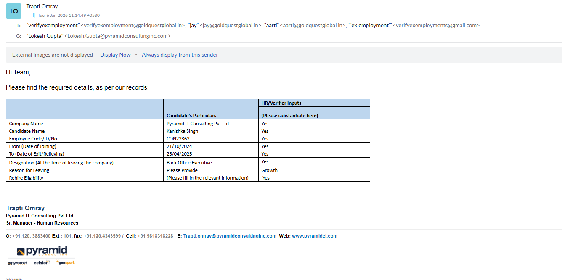Image resolution: width=562 pixels, height=280 pixels.
Task: Click the celsior logo in signature
Action: [x=42, y=263]
